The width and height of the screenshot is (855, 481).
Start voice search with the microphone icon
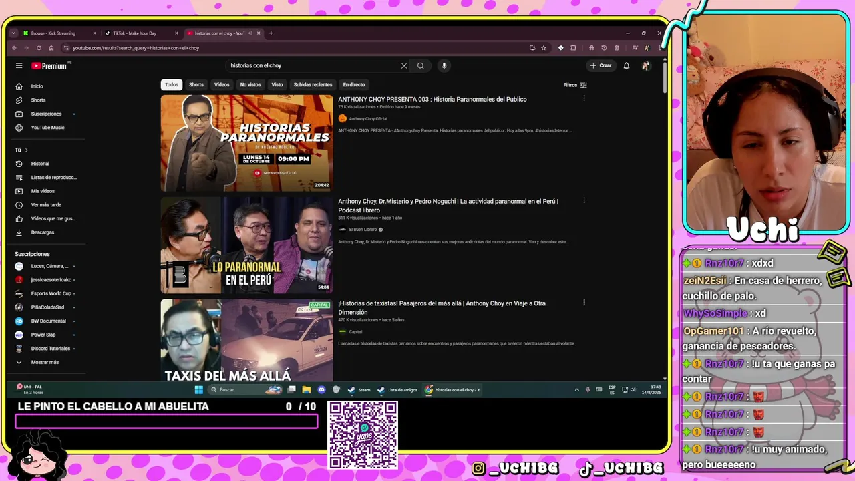pos(444,65)
